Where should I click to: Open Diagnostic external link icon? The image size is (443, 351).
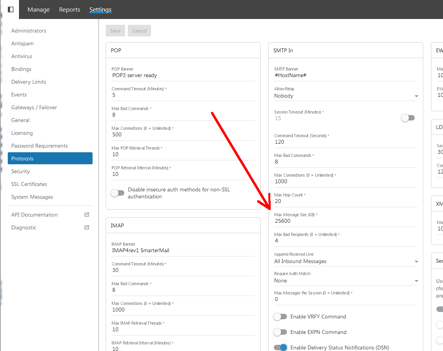tap(87, 227)
